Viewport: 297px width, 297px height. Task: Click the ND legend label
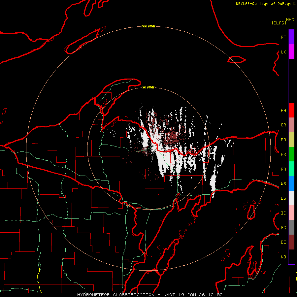point(283,257)
